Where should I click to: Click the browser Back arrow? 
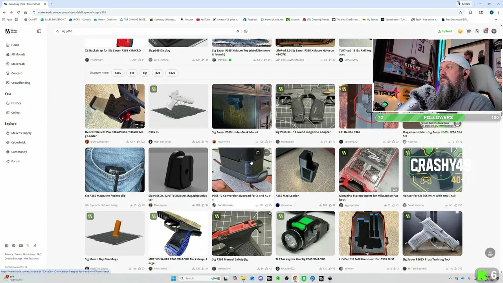[x=4, y=12]
